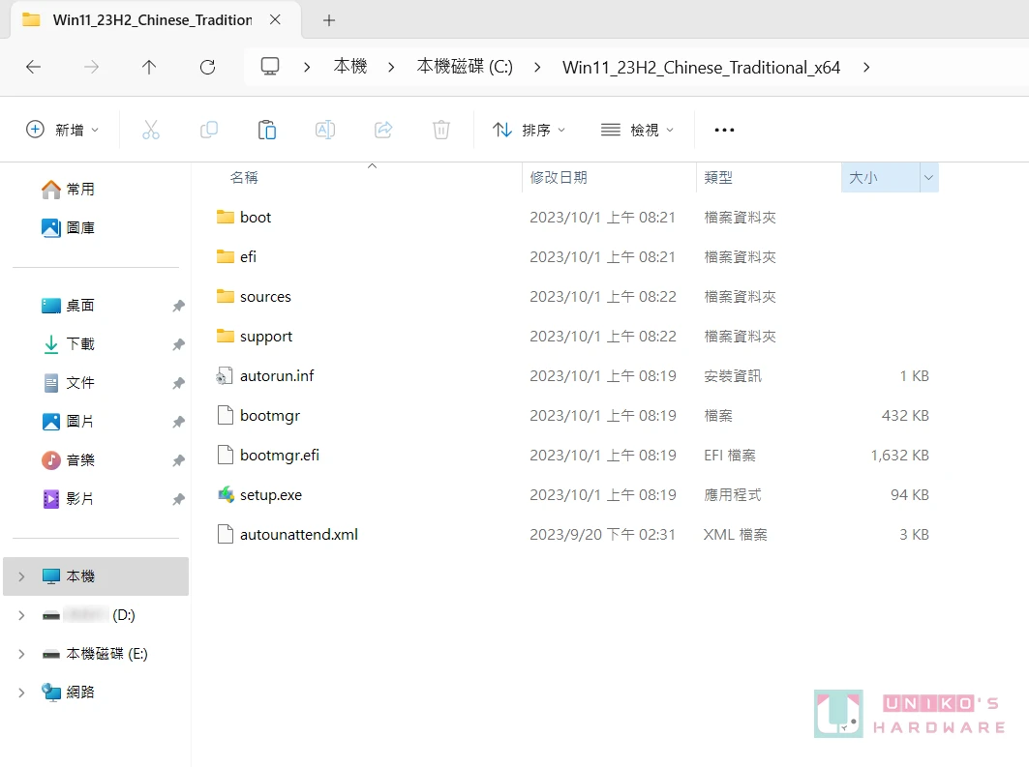
Task: Open the 大小 column filter dropdown arrow
Action: (928, 178)
